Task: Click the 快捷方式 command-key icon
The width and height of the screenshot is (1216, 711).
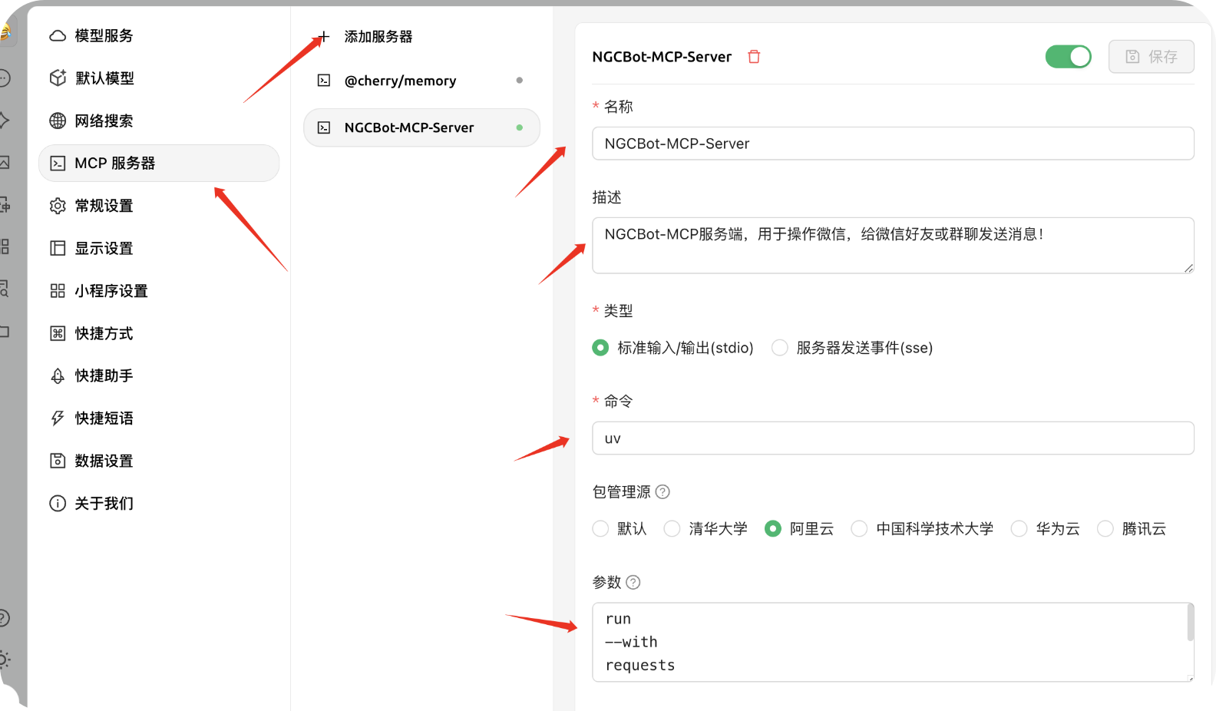Action: (x=58, y=333)
